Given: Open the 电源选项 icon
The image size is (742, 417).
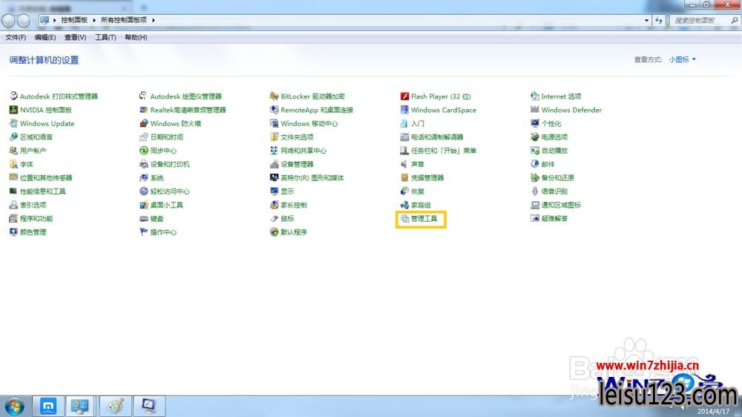Looking at the screenshot, I should tap(535, 137).
